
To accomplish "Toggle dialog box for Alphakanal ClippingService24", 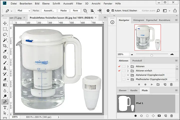I will point(124,75).
